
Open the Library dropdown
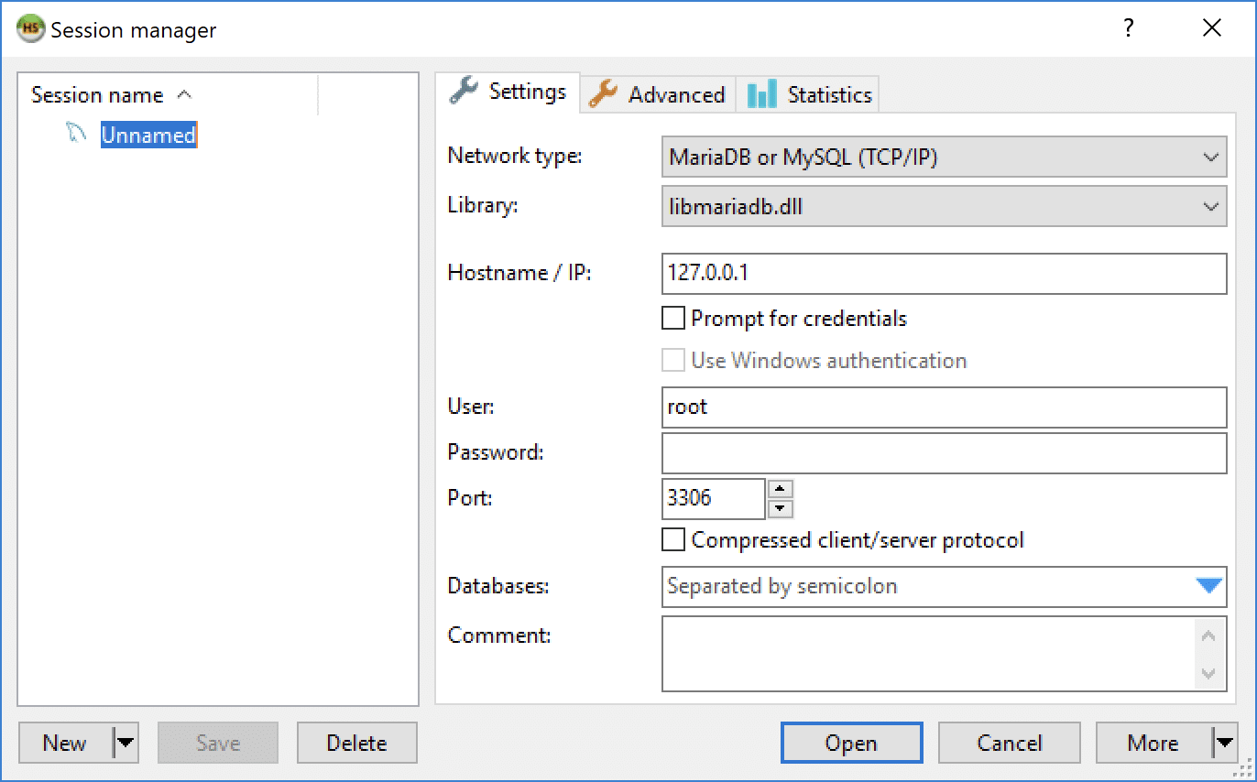point(1211,206)
